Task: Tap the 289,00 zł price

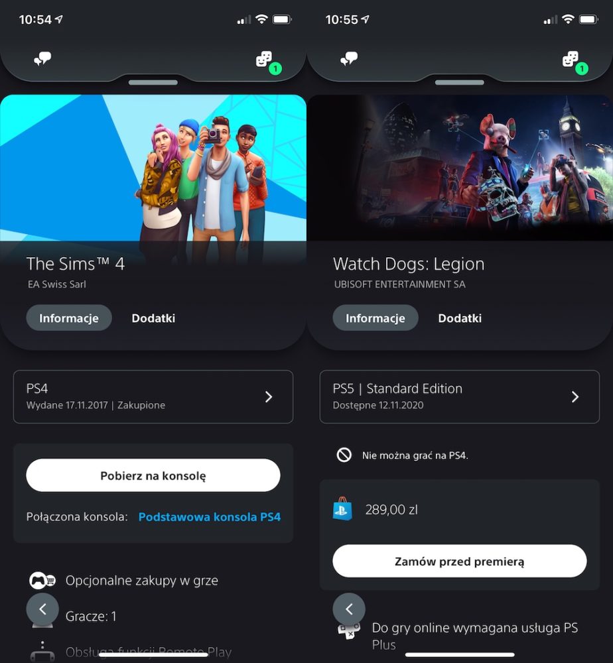Action: [391, 509]
